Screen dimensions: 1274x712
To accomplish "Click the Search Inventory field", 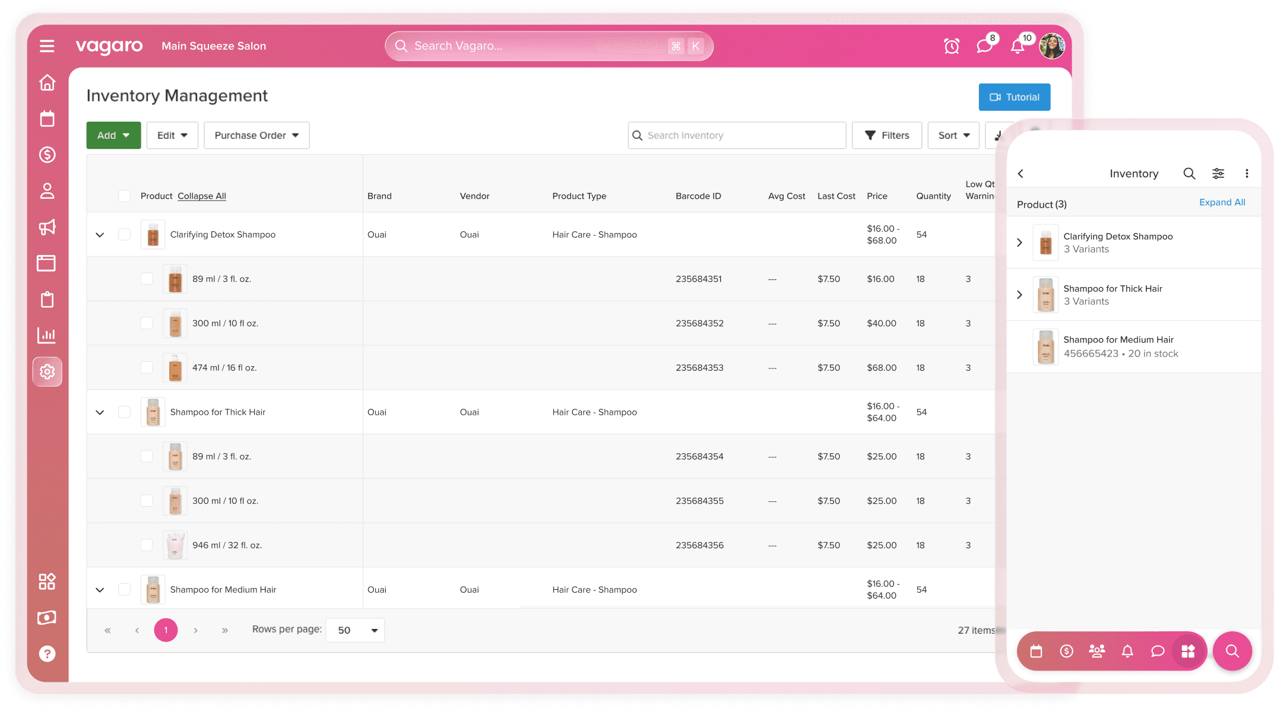I will click(x=736, y=135).
